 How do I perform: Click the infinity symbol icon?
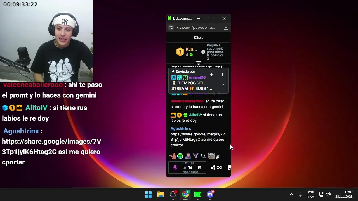[x=219, y=167]
